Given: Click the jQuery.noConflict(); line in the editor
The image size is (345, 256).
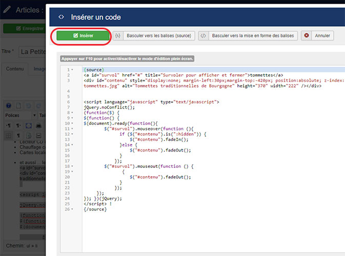Looking at the screenshot, I should [109, 107].
